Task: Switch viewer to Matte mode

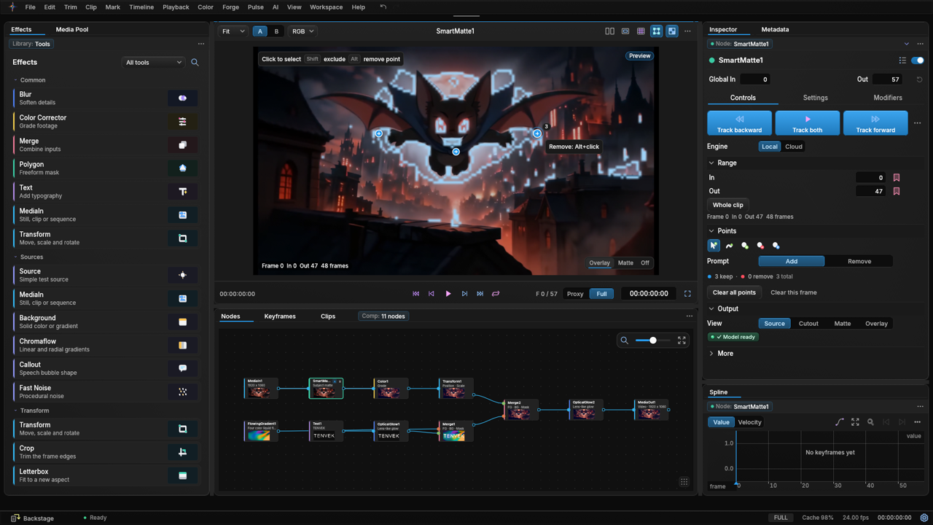Action: pyautogui.click(x=625, y=263)
